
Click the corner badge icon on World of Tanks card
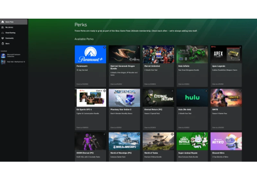[x=172, y=134]
